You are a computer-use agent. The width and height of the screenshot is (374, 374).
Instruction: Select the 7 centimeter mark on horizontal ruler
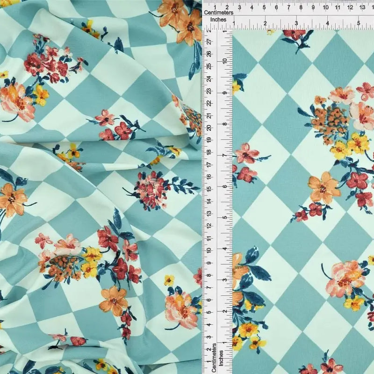tap(288, 7)
